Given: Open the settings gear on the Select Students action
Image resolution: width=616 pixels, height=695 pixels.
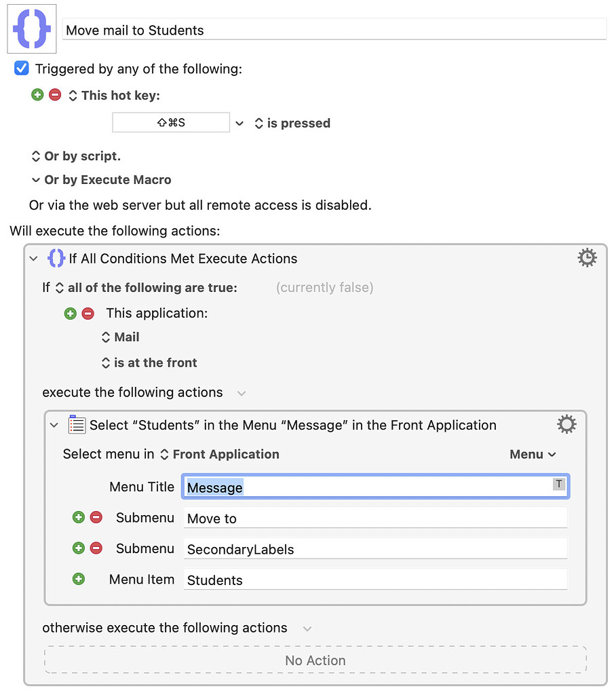Looking at the screenshot, I should [566, 424].
